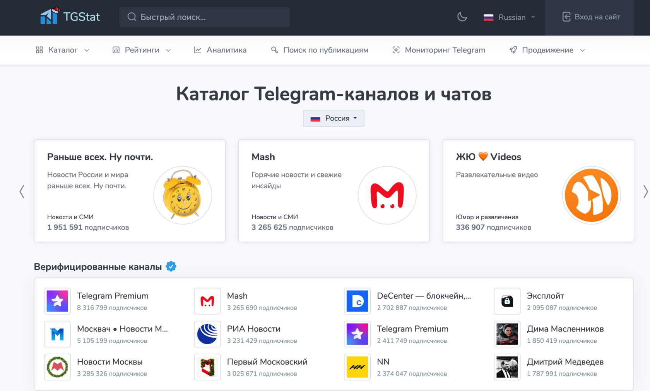
Task: Click the Мониторинг Telegram scan icon
Action: click(x=396, y=50)
